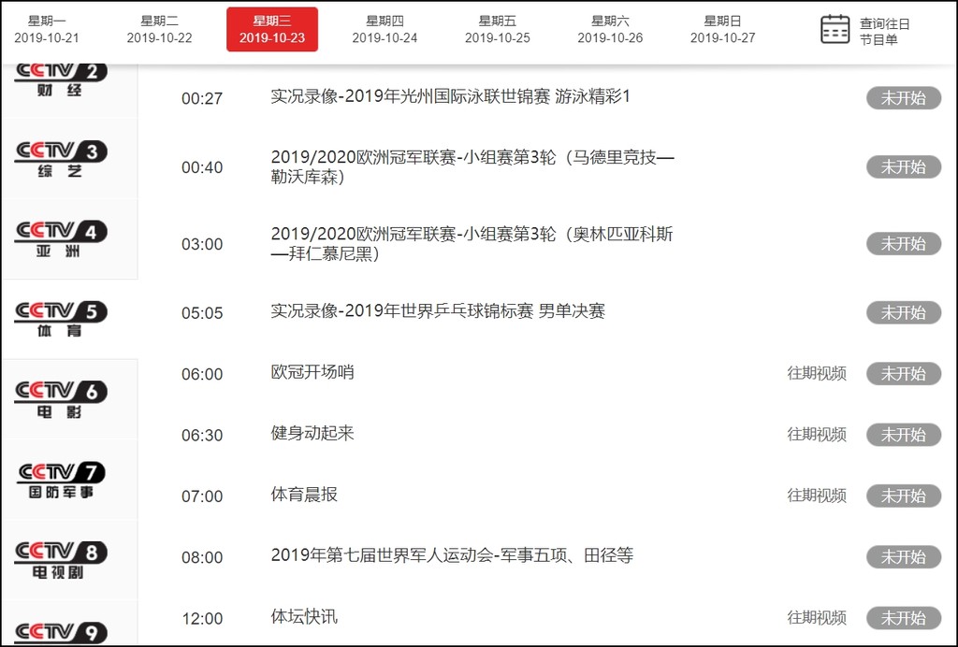Viewport: 958px width, 647px height.
Task: Select the CCTV-4 亚洲 channel logo
Action: 61,239
